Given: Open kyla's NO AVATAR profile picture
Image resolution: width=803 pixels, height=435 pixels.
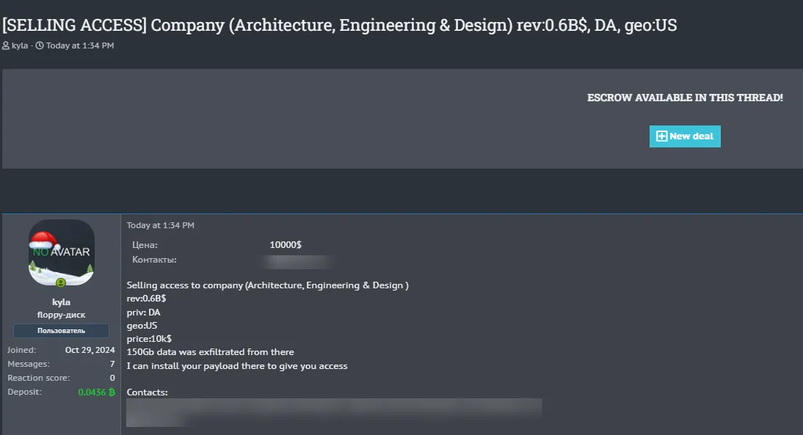Looking at the screenshot, I should (x=62, y=253).
